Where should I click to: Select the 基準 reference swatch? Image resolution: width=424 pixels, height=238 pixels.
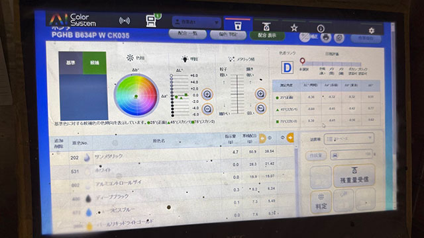coord(71,63)
